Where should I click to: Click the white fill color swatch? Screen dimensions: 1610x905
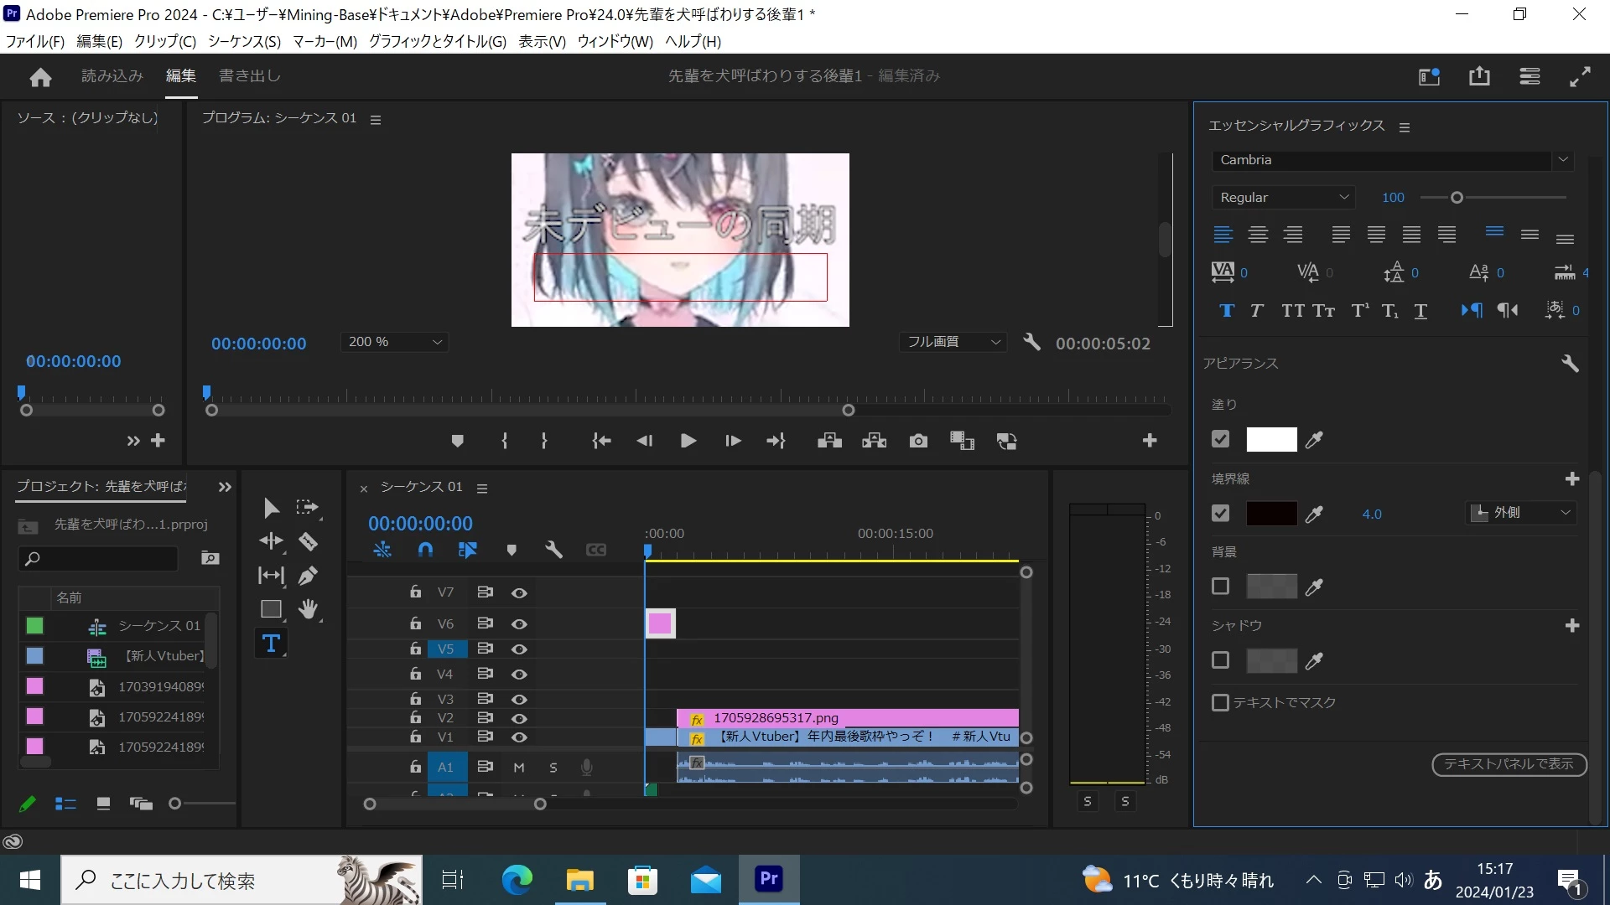1271,439
